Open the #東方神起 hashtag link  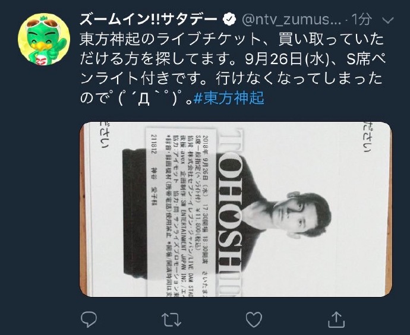(x=229, y=98)
